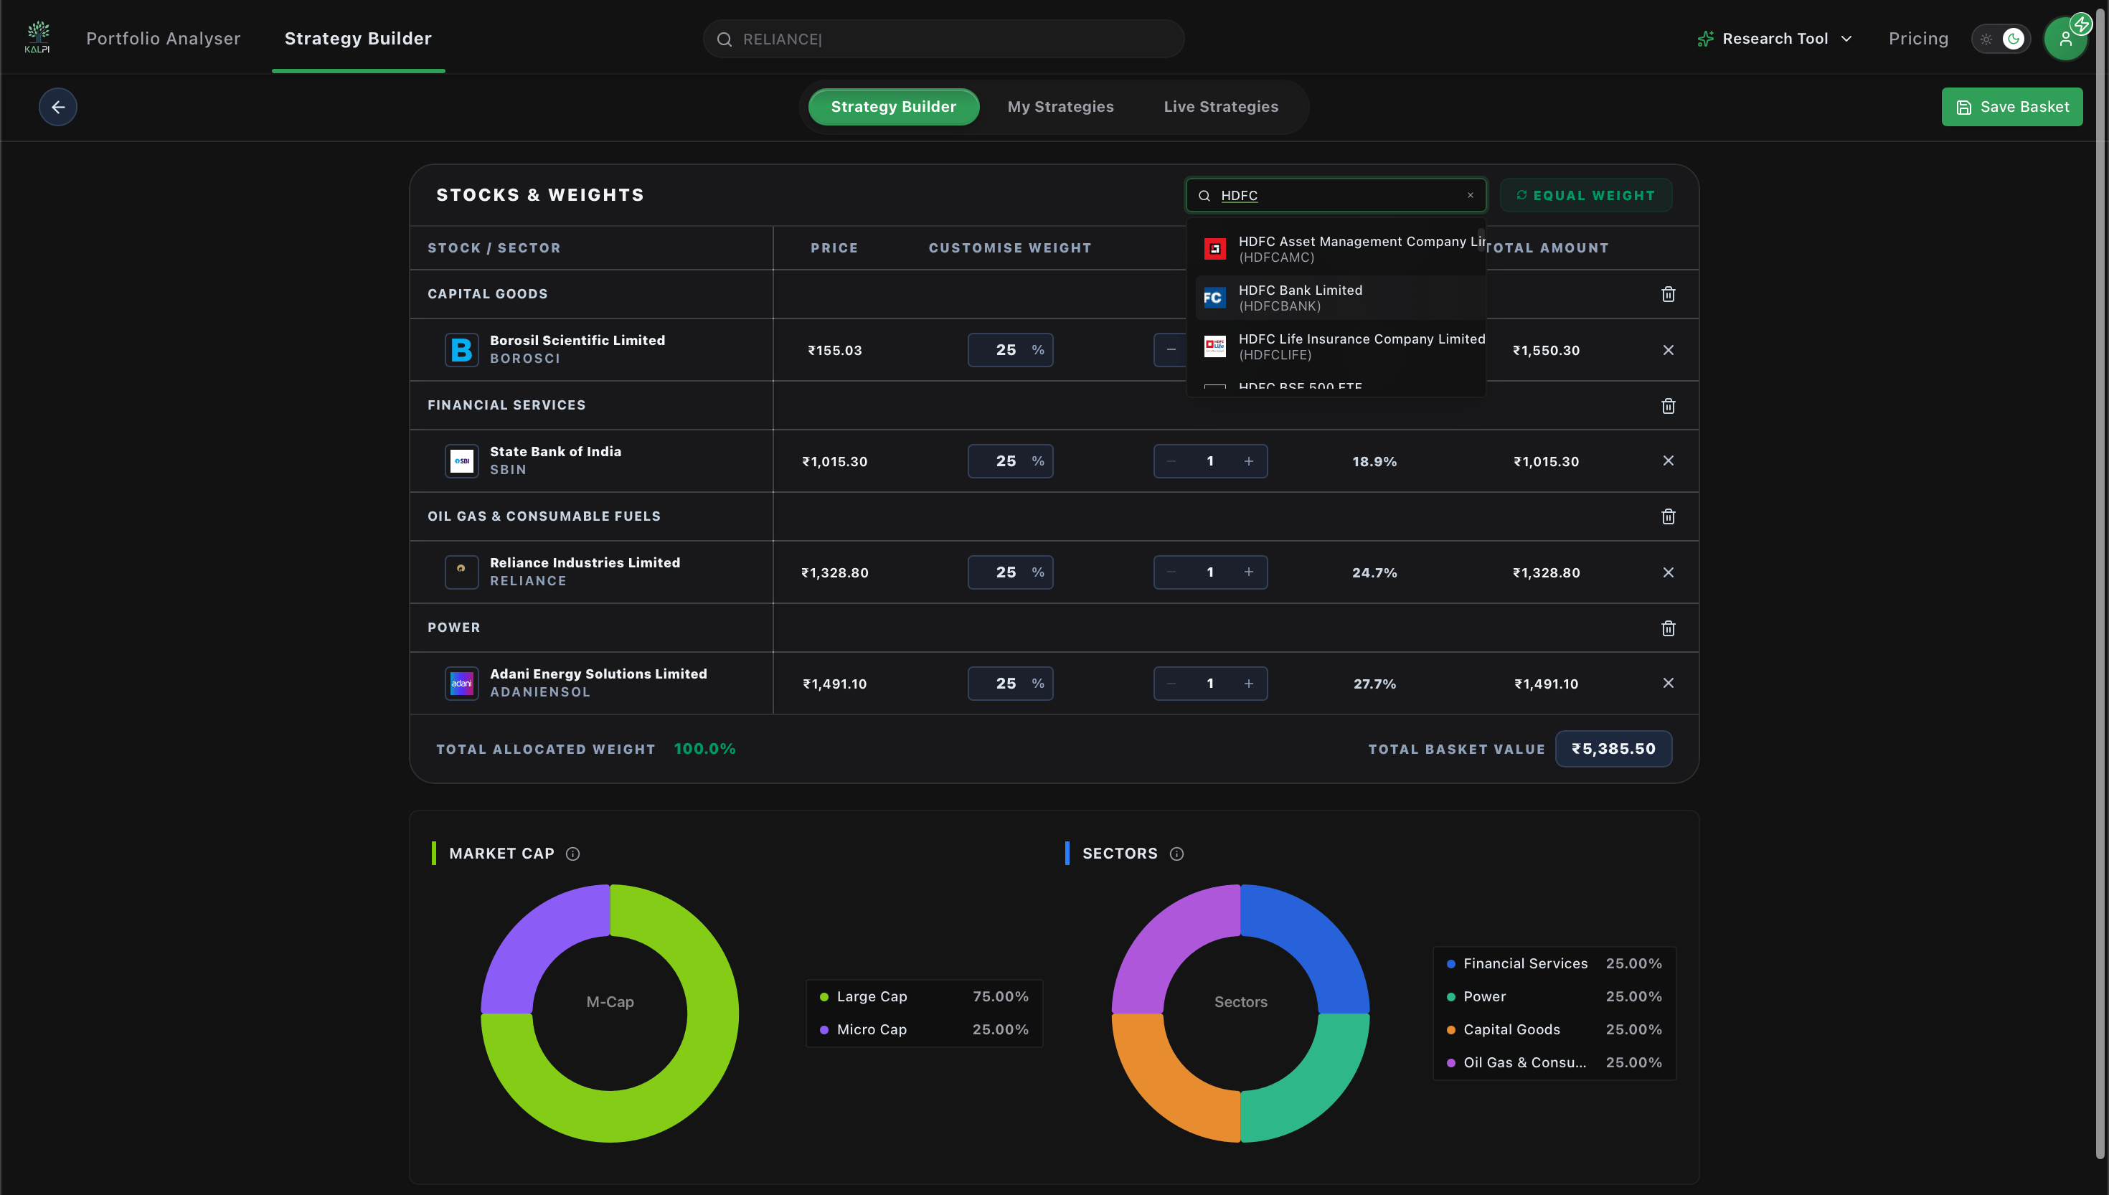Switch to Live Strategies tab
The width and height of the screenshot is (2109, 1195).
[1220, 107]
